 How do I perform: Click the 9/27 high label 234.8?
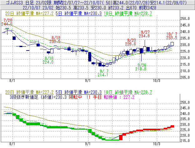click(144, 36)
